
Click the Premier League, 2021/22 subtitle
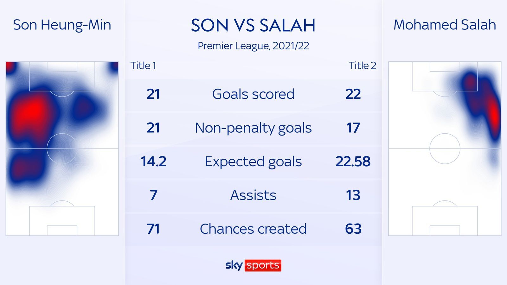[x=253, y=46]
